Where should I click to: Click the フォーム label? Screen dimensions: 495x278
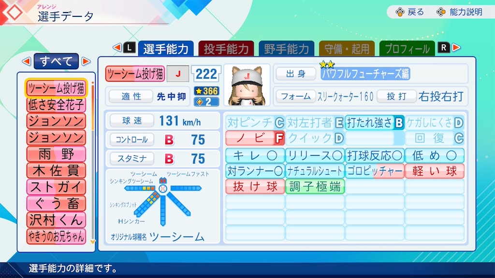(x=296, y=96)
